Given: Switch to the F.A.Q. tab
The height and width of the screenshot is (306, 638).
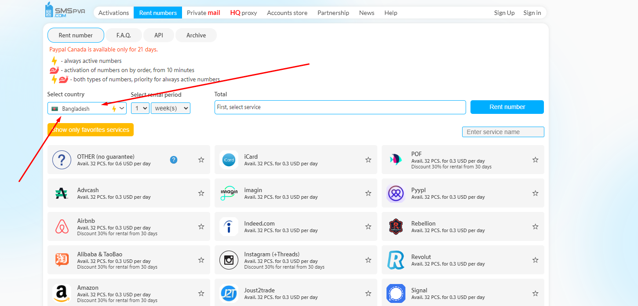Looking at the screenshot, I should (x=124, y=35).
